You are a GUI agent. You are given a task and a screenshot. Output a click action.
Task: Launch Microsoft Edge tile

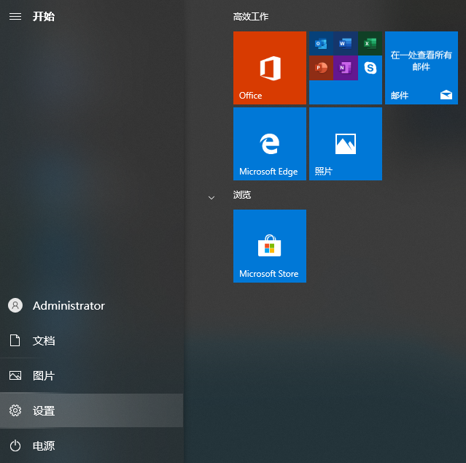[269, 144]
